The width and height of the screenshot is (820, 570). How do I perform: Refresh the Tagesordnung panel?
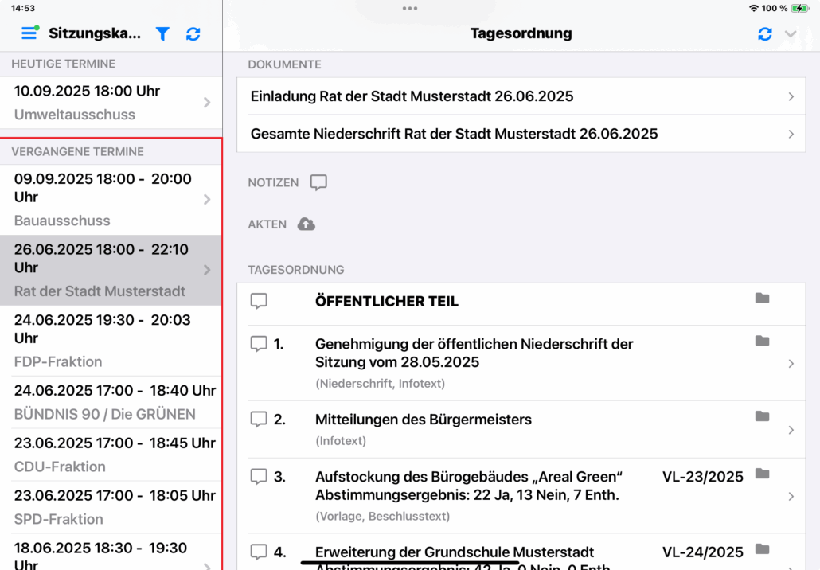tap(765, 33)
